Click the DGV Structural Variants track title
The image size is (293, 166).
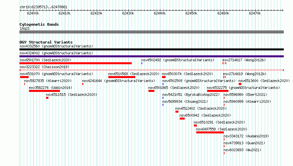tap(46, 42)
